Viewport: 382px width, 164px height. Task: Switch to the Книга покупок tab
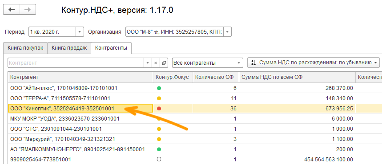pos(25,48)
